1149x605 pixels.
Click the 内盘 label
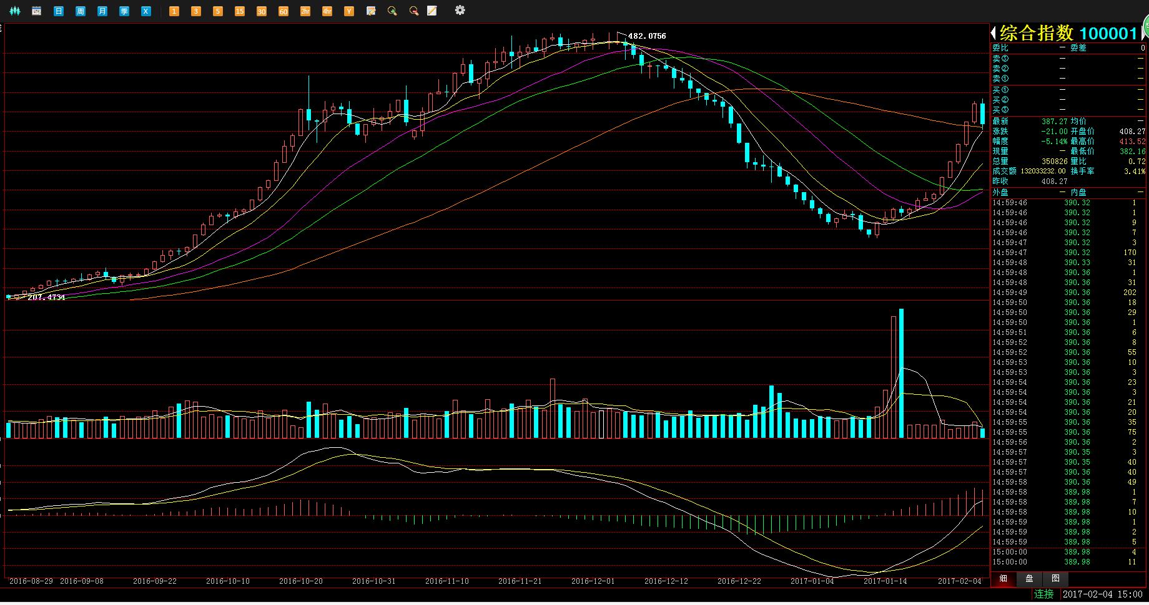[1078, 193]
